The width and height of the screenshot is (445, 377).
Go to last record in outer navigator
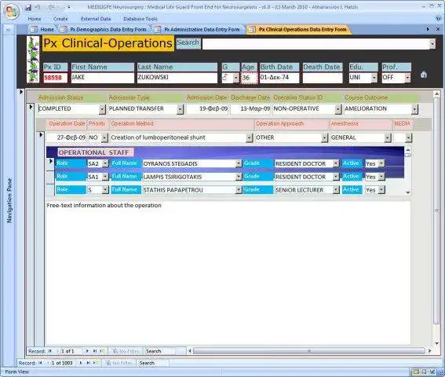tap(88, 363)
